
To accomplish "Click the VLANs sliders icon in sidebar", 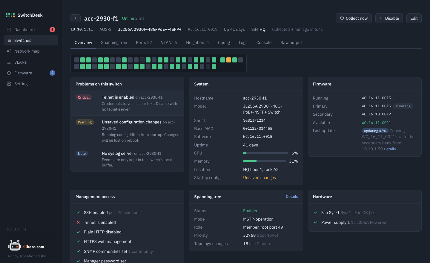I will click(x=9, y=62).
